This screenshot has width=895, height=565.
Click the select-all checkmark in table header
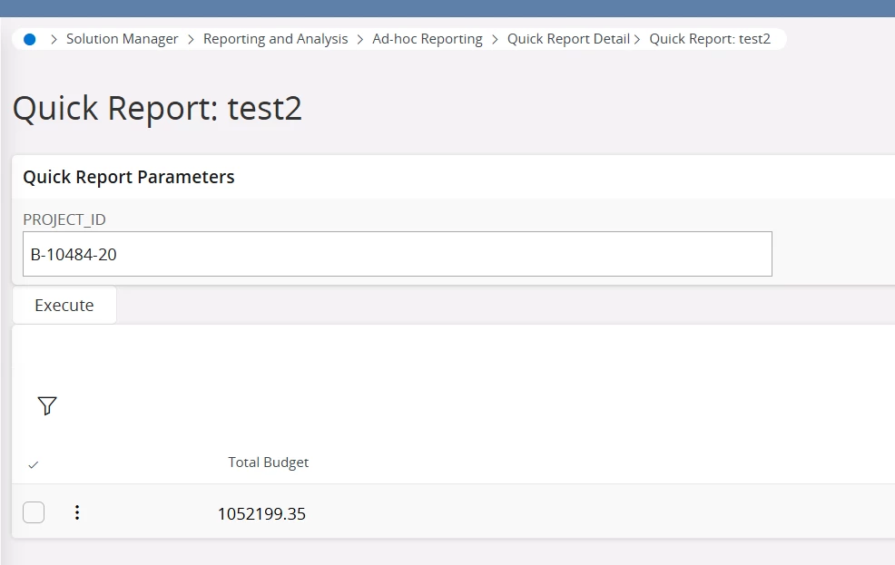[x=34, y=464]
